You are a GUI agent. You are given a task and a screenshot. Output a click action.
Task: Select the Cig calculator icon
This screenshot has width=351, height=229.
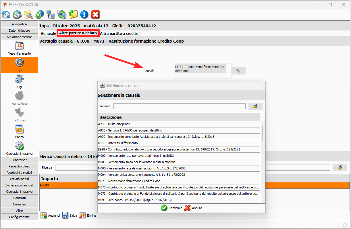[19, 79]
